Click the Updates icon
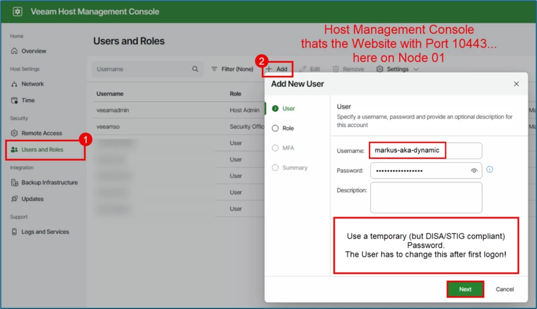537x309 pixels. coord(14,199)
